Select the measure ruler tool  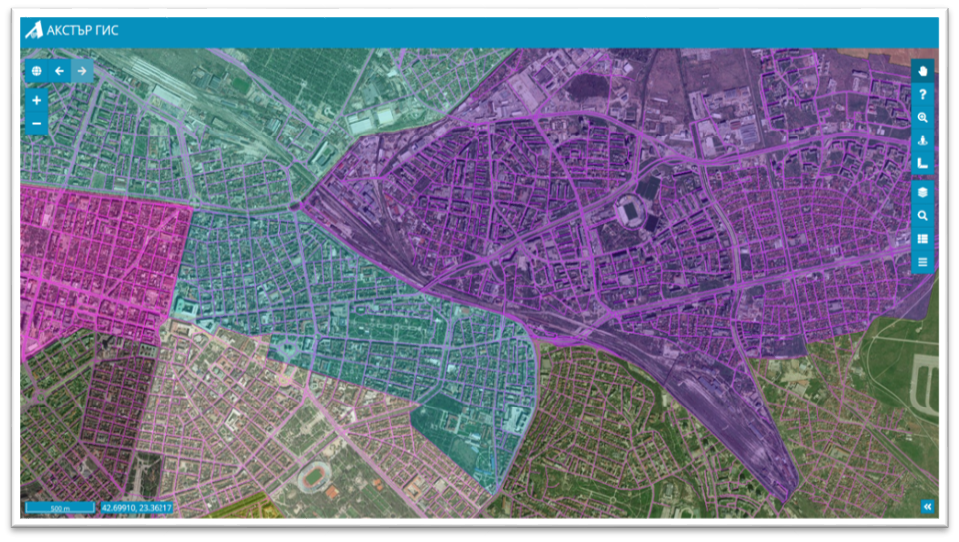coord(923,163)
